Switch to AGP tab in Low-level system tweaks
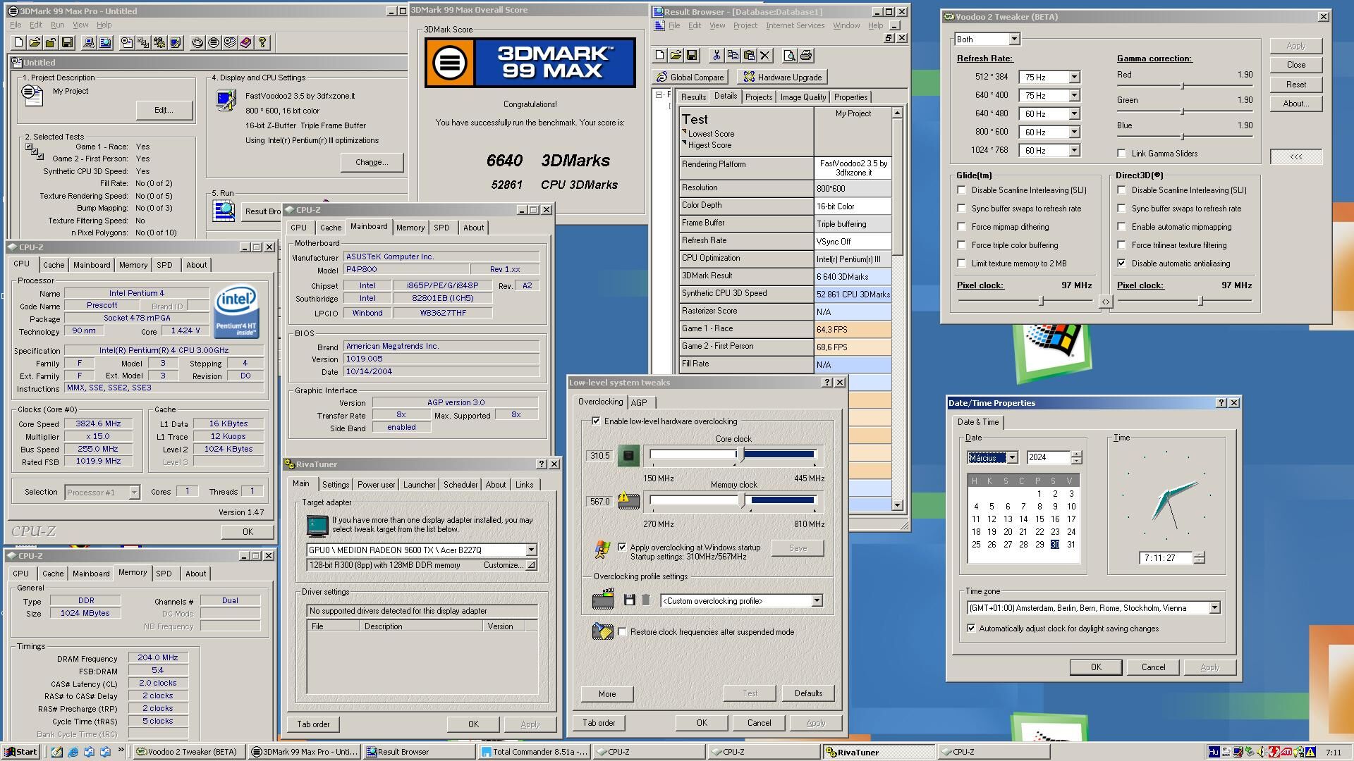This screenshot has width=1354, height=761. [639, 402]
